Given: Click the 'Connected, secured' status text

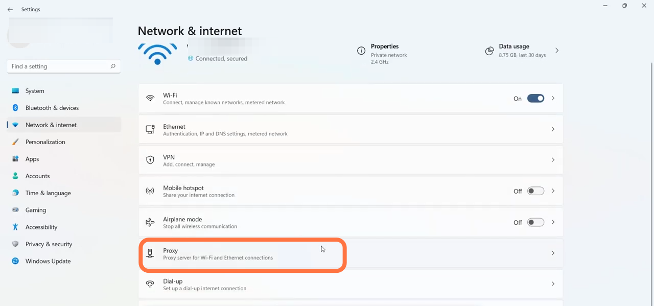Looking at the screenshot, I should tap(221, 58).
